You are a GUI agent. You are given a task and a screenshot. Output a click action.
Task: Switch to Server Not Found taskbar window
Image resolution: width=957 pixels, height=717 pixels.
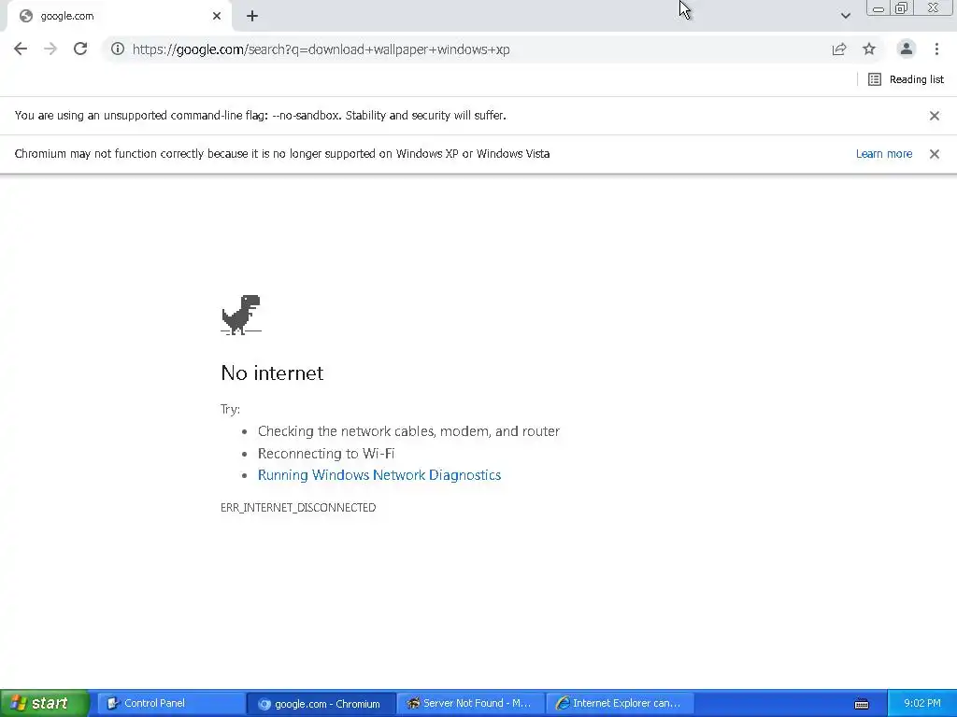pyautogui.click(x=471, y=703)
